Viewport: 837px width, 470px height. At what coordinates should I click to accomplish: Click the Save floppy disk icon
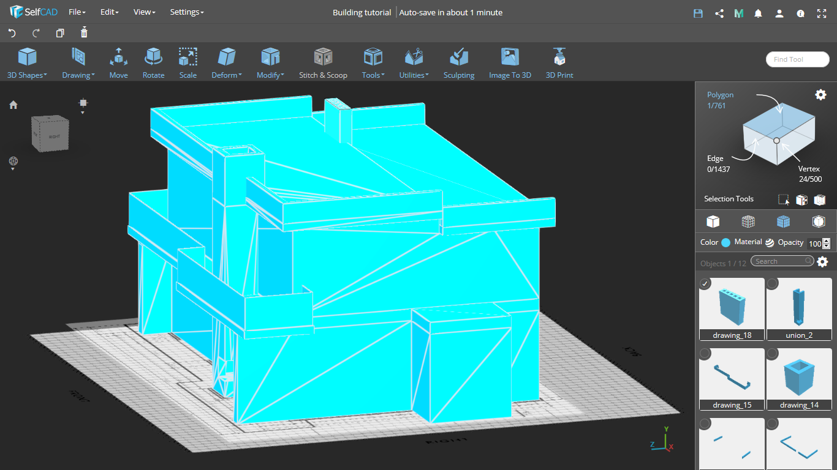698,13
